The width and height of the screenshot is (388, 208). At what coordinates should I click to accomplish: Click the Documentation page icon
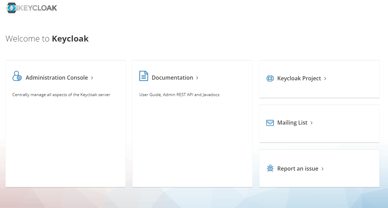[143, 76]
